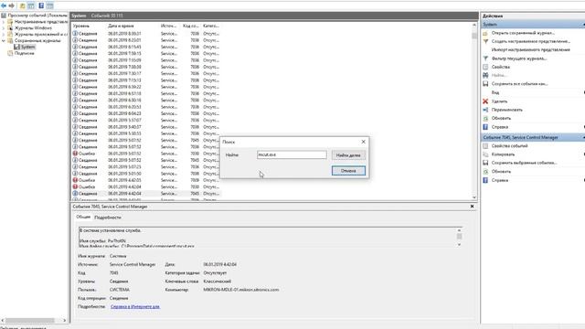Select the Подписки tree item
Image resolution: width=585 pixels, height=329 pixels.
[25, 53]
